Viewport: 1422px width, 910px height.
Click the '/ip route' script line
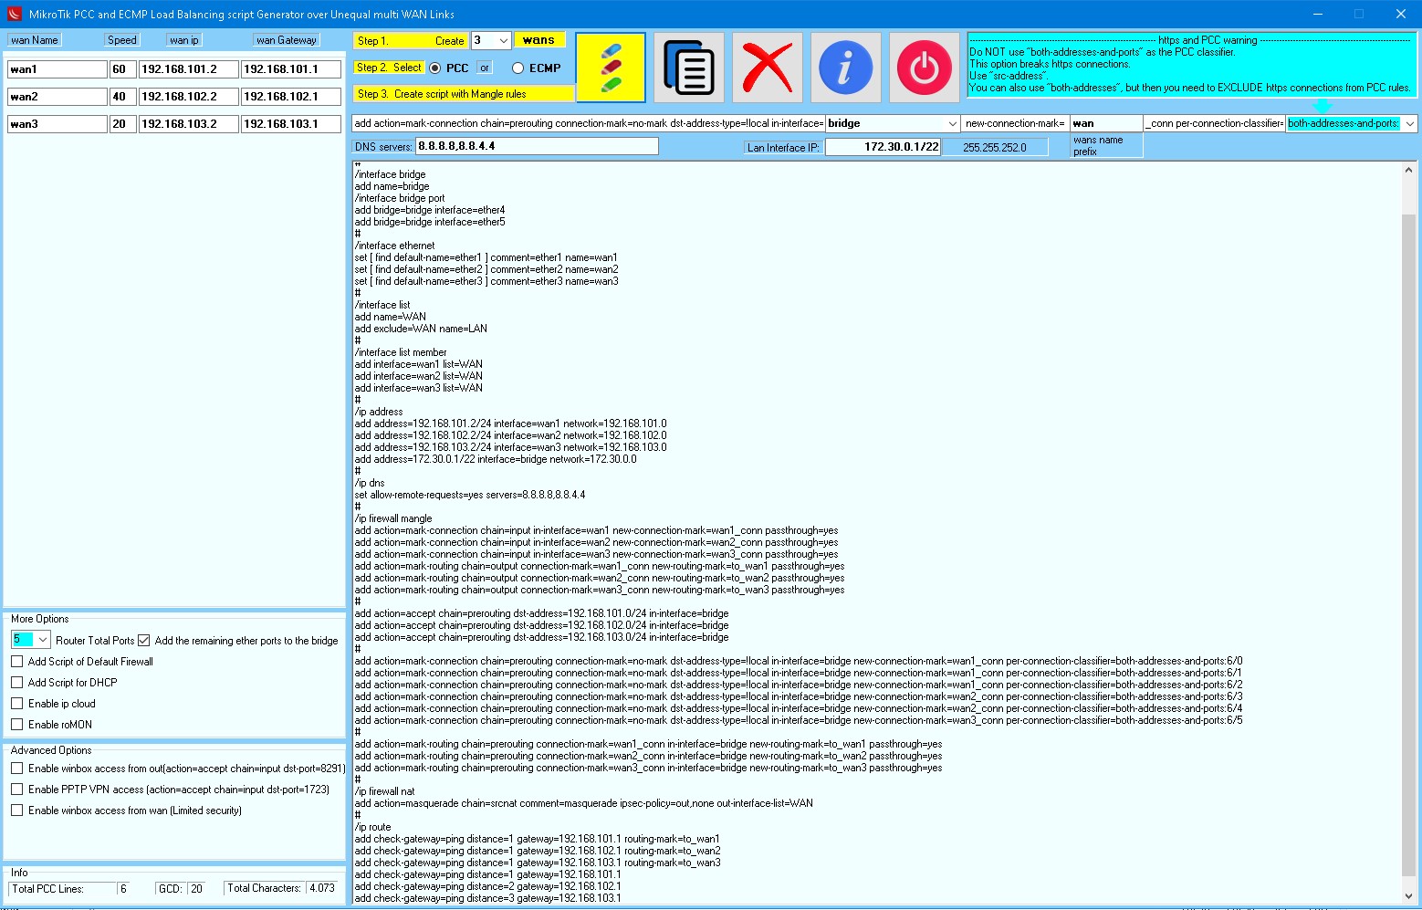tap(372, 827)
